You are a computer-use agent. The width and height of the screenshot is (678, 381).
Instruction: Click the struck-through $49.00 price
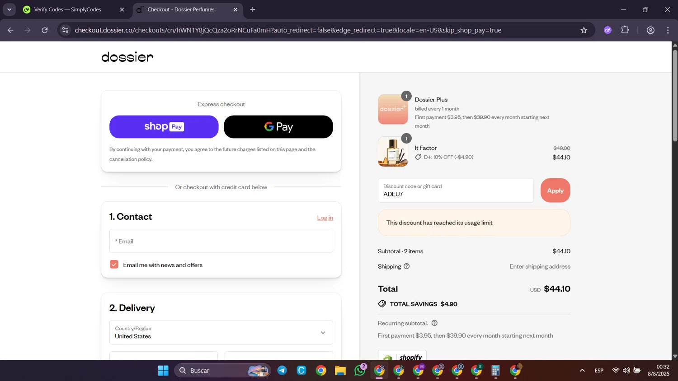pyautogui.click(x=562, y=148)
